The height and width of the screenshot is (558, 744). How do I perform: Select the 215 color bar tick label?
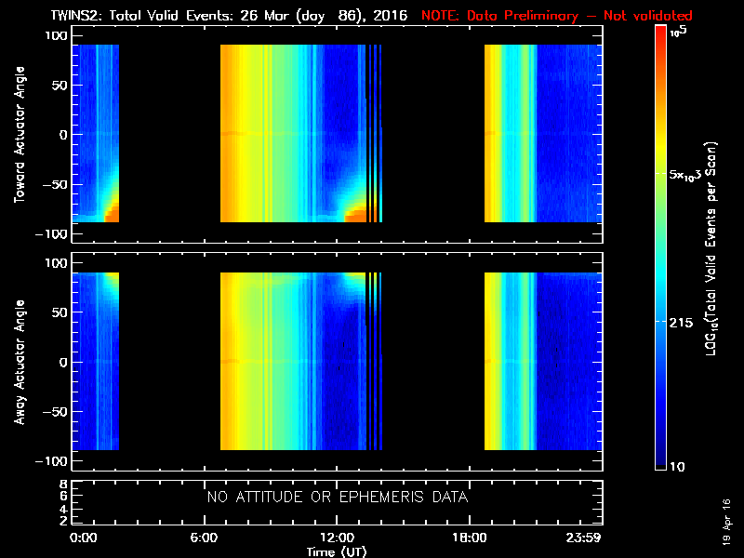684,321
